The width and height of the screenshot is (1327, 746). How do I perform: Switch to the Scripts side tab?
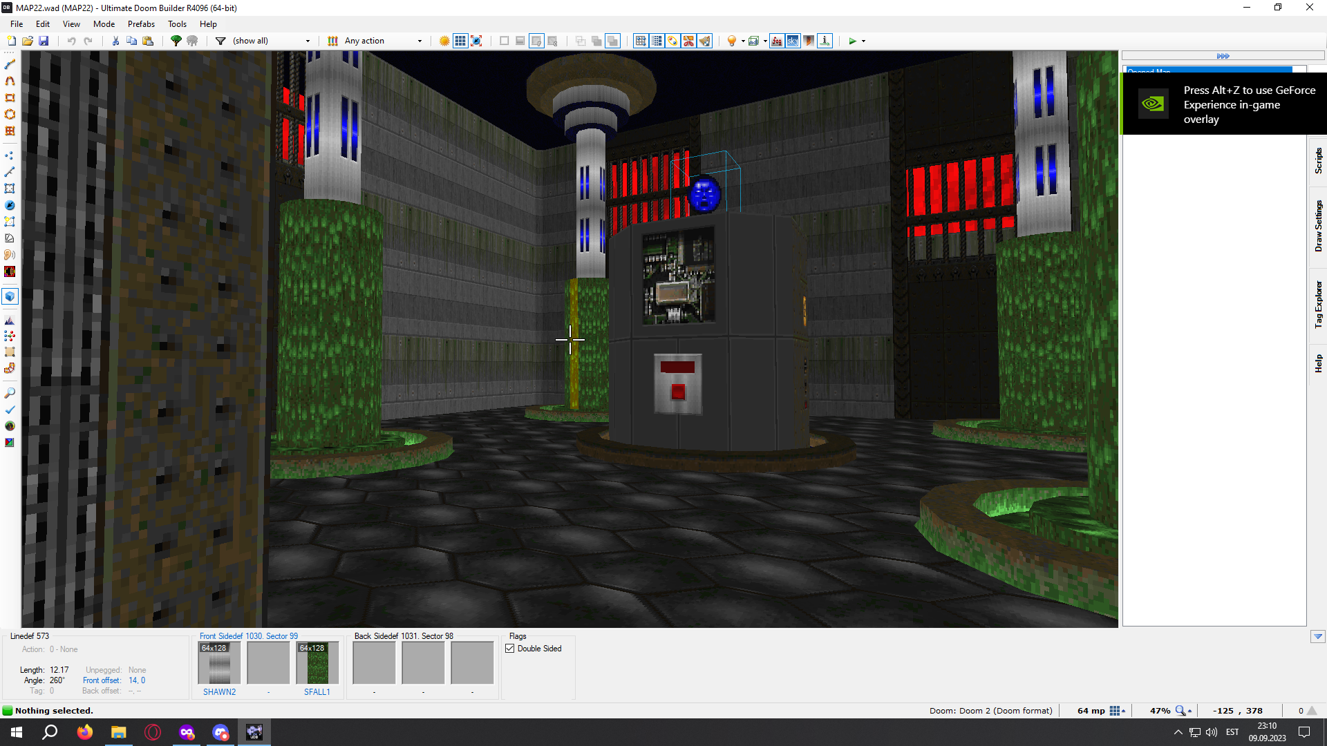tap(1318, 160)
